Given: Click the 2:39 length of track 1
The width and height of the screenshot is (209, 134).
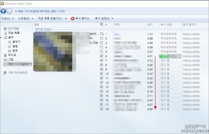Looking at the screenshot, I should (150, 34).
